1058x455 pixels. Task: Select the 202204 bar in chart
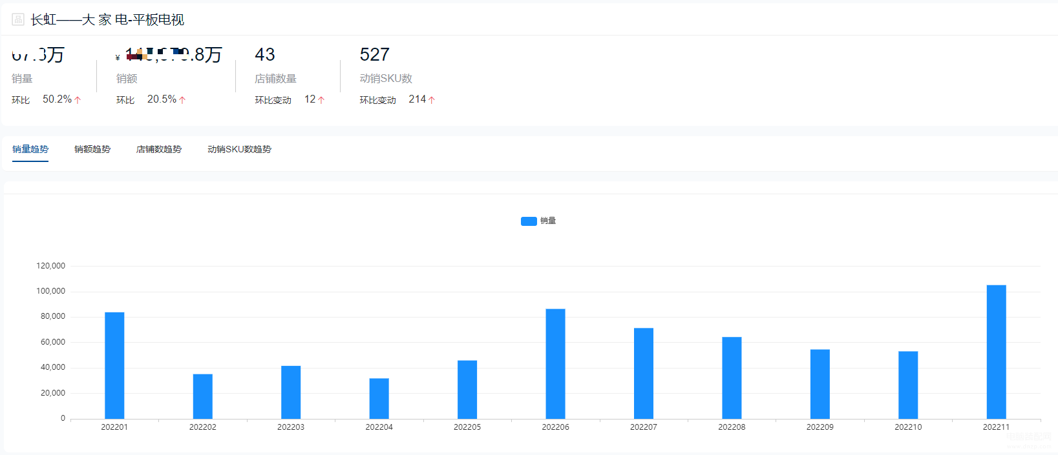pyautogui.click(x=379, y=398)
